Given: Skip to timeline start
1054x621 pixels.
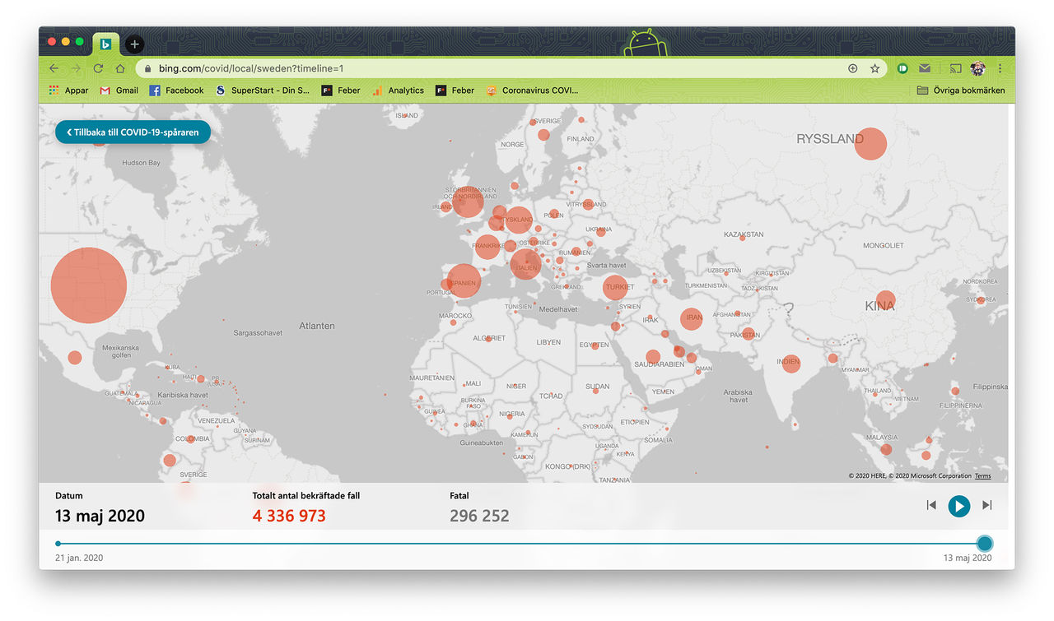Looking at the screenshot, I should coord(931,505).
